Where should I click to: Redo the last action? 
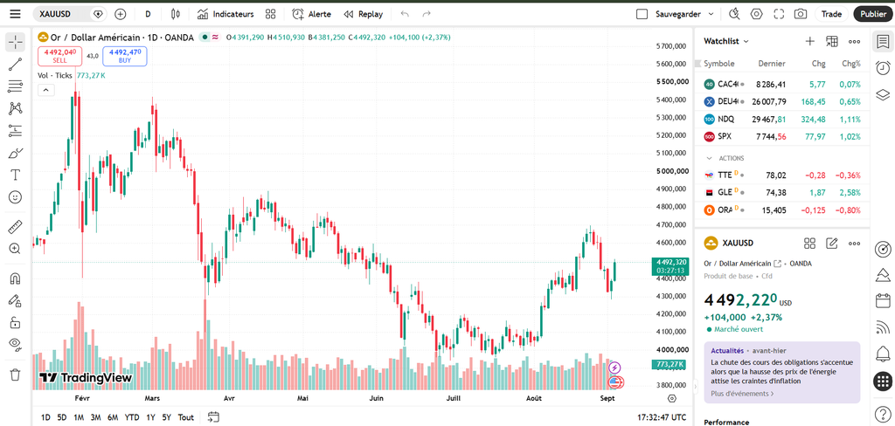427,14
